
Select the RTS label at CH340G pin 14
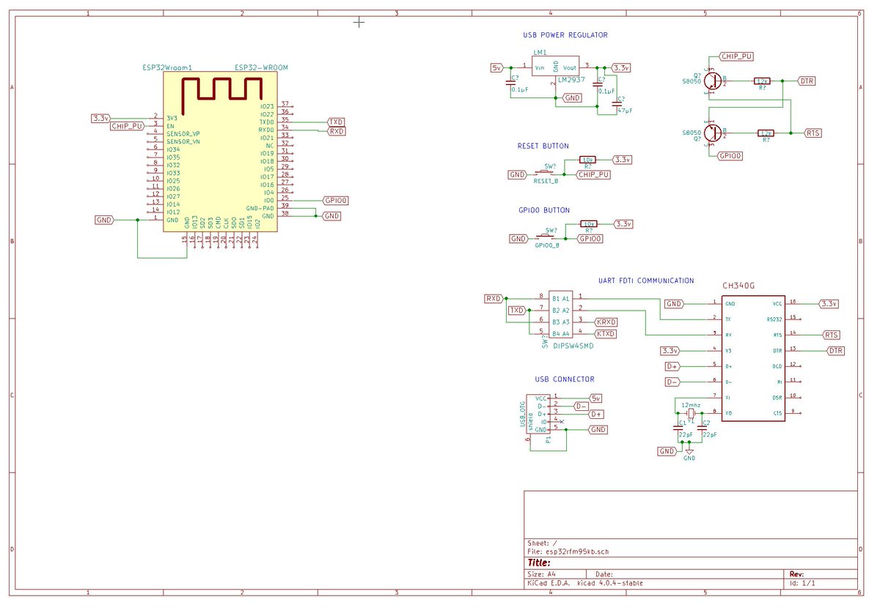point(830,335)
